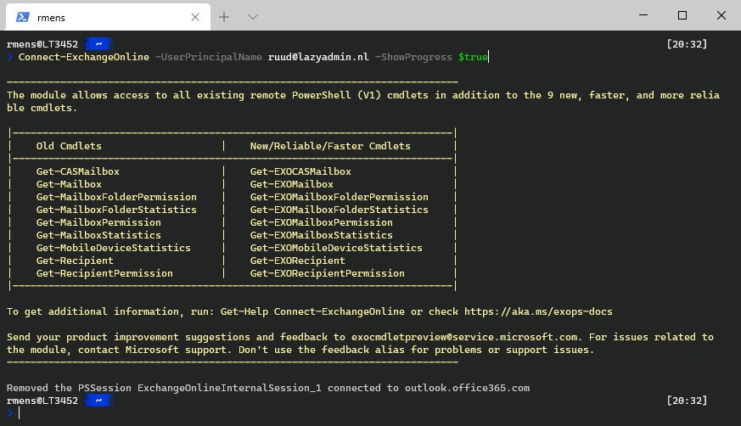The width and height of the screenshot is (741, 426).
Task: Select the rmens PowerShell tab
Action: pyautogui.click(x=108, y=17)
